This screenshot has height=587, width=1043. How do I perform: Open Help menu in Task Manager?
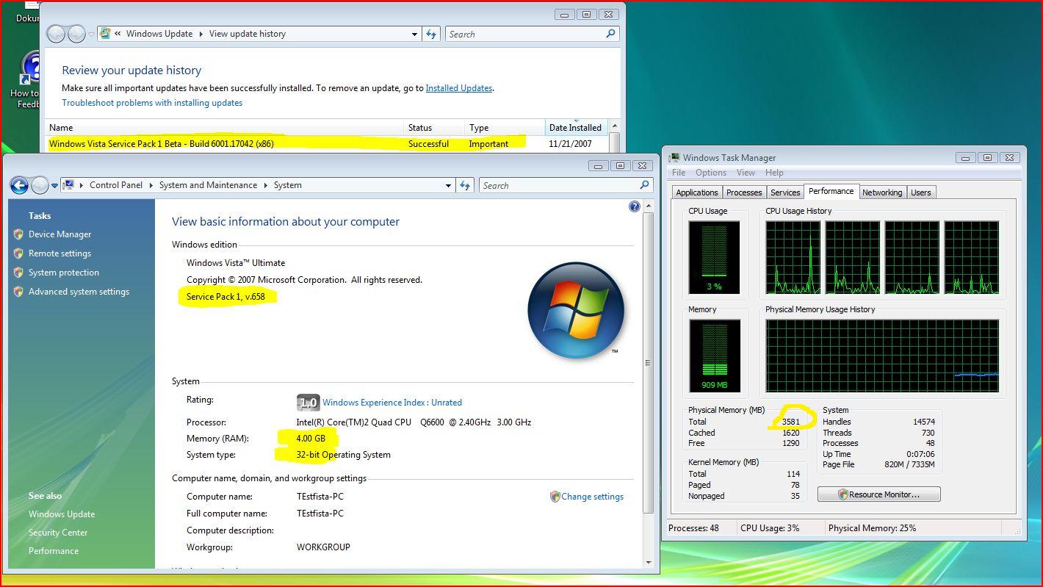[774, 173]
